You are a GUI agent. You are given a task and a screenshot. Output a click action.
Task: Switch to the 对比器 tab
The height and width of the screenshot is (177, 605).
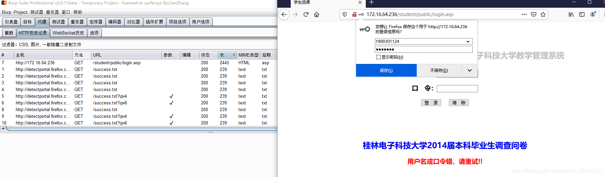[133, 22]
